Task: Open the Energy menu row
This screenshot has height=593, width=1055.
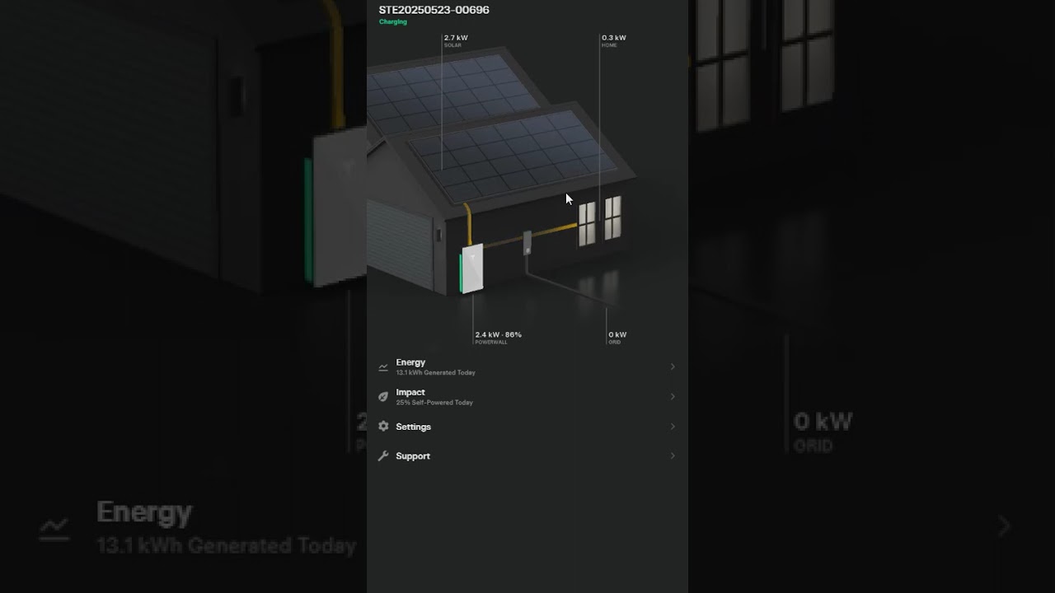Action: tap(527, 367)
